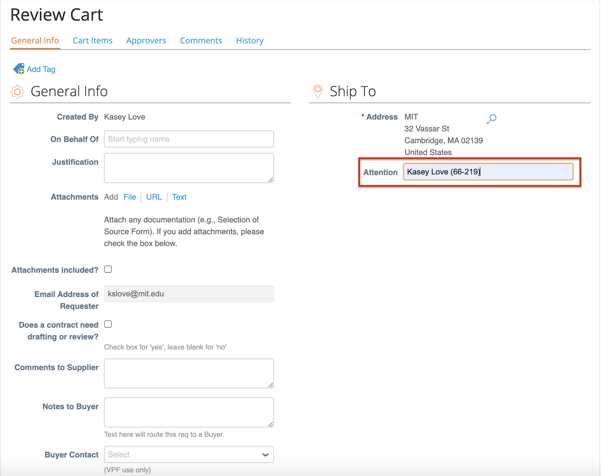Tick the contract drafting or review checkbox

tap(108, 324)
